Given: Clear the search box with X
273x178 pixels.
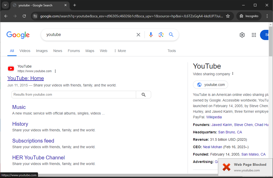Looking at the screenshot, I should pos(138,35).
